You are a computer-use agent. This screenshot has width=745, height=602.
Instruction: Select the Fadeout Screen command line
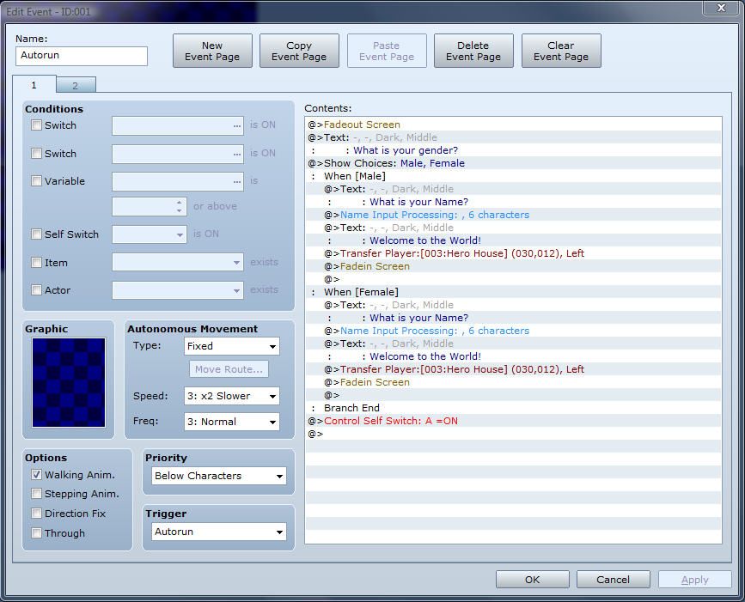[x=362, y=125]
